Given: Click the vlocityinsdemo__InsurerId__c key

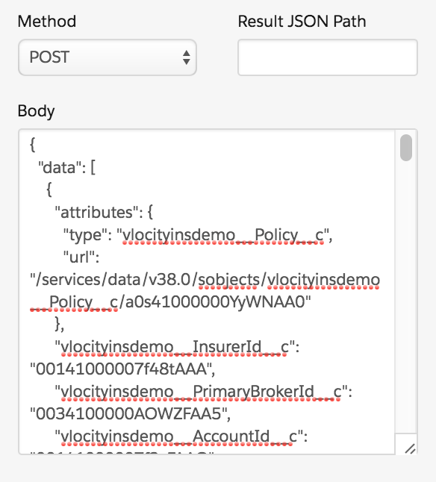Looking at the screenshot, I should pos(175,348).
